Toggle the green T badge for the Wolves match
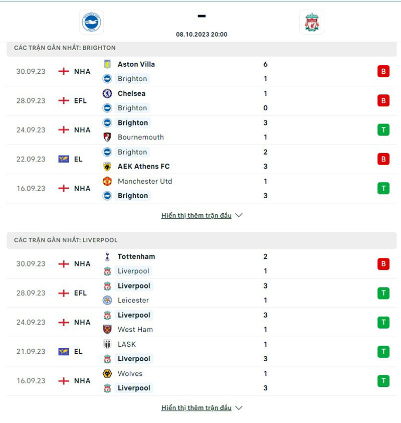This screenshot has width=401, height=423. click(383, 380)
